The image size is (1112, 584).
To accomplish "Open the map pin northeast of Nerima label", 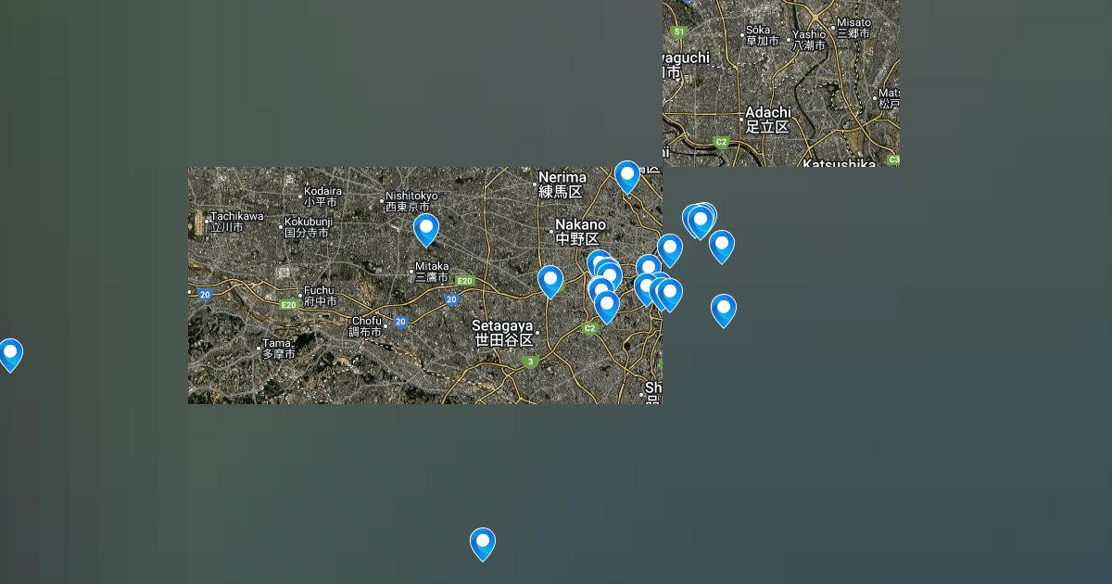I will pyautogui.click(x=627, y=176).
